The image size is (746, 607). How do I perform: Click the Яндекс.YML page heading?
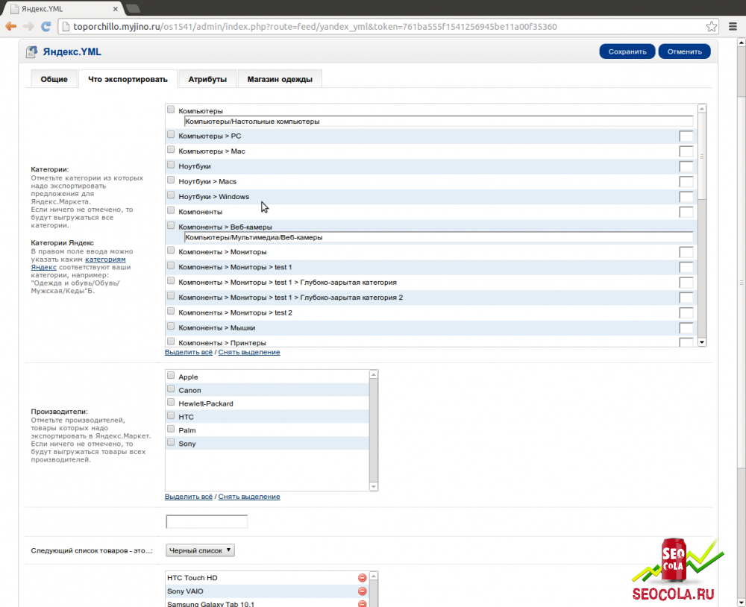72,52
